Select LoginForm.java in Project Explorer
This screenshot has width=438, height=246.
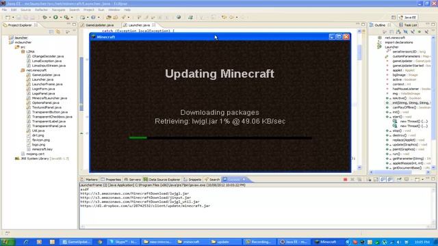pyautogui.click(x=41, y=89)
